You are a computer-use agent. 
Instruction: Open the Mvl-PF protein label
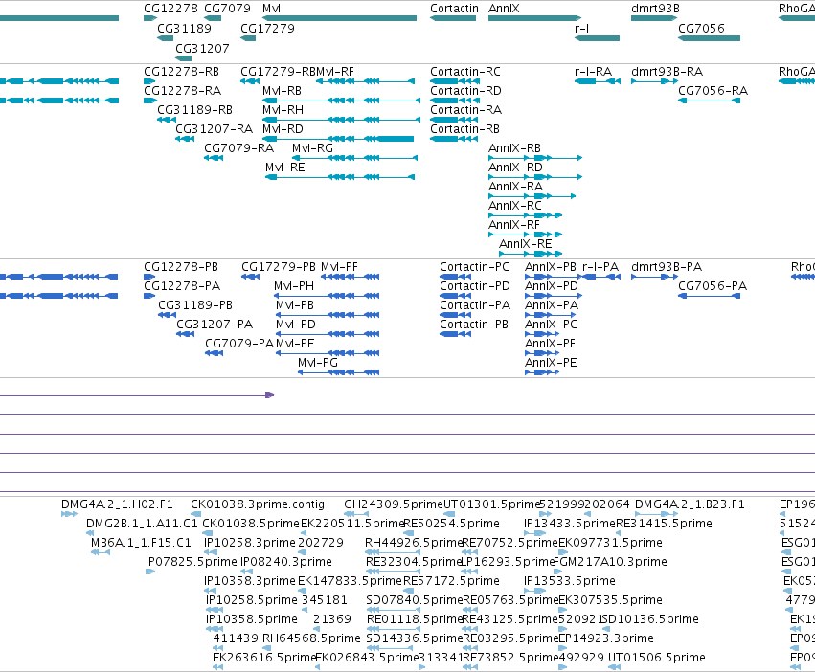click(x=339, y=267)
